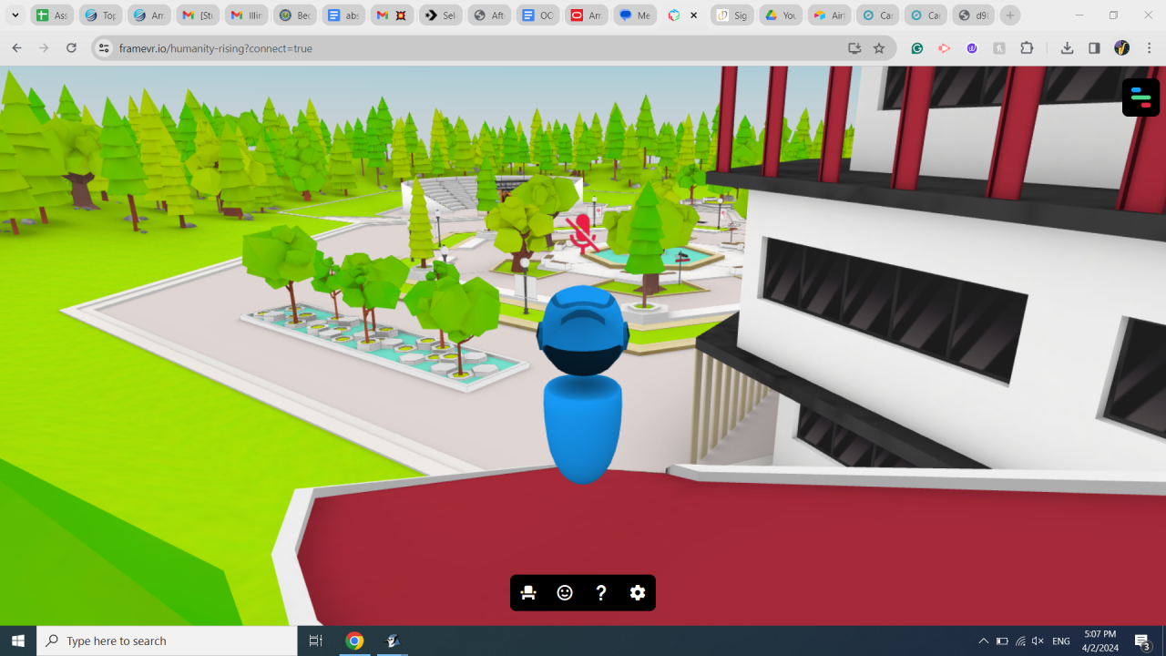Click the help question mark icon
The image size is (1166, 656).
[x=601, y=593]
